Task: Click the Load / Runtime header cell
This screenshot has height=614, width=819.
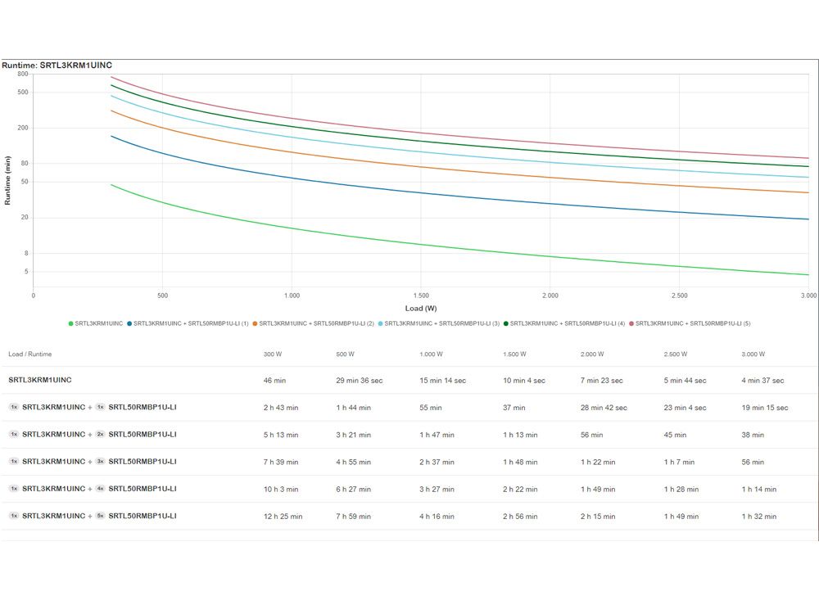Action: coord(29,354)
